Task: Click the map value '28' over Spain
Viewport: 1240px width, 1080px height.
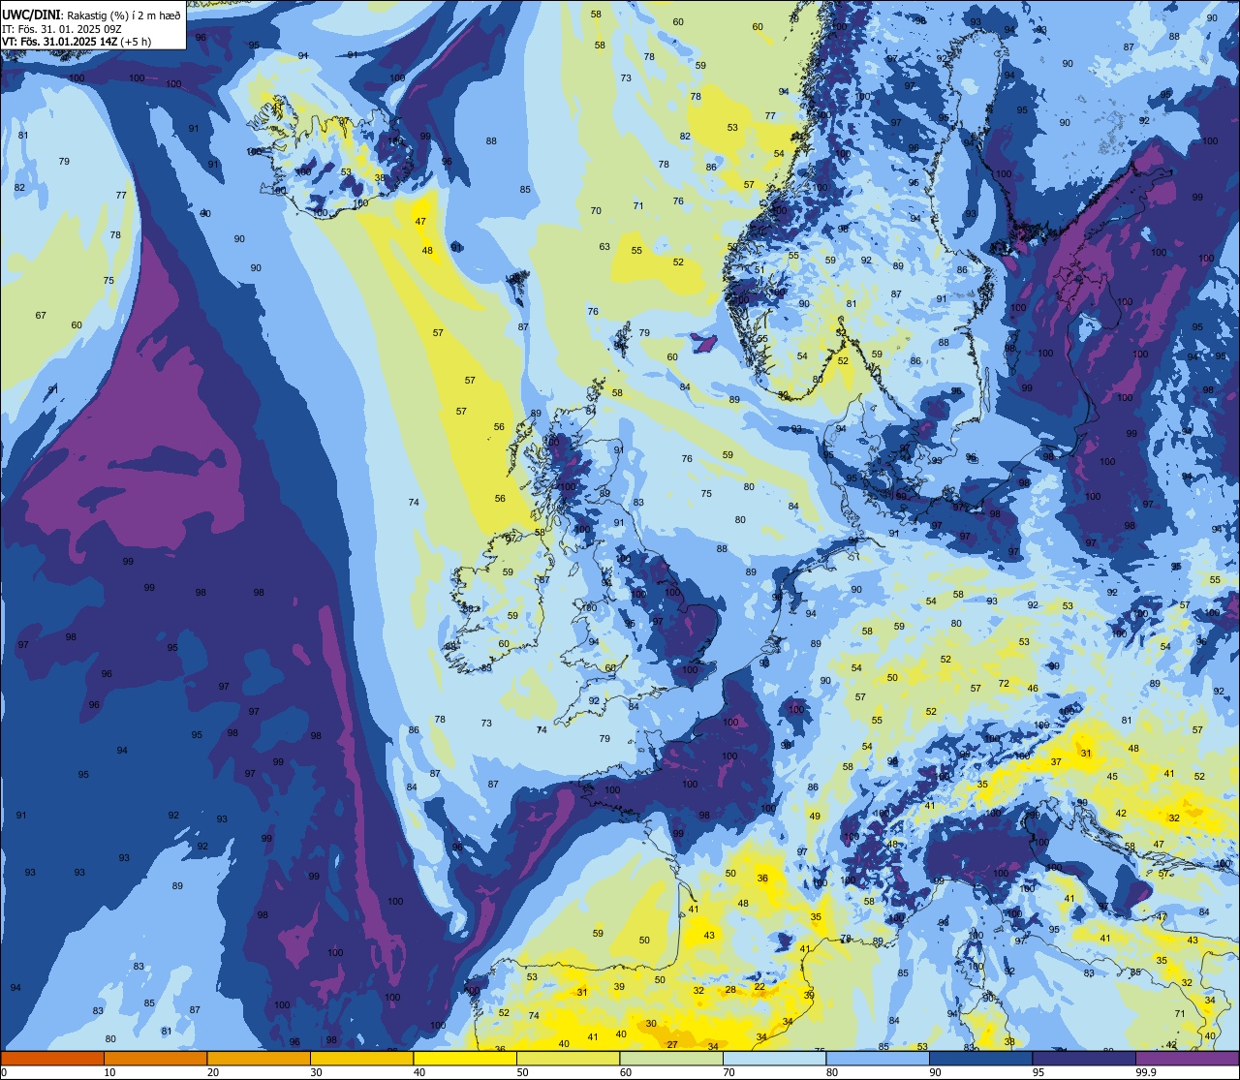Action: point(730,990)
